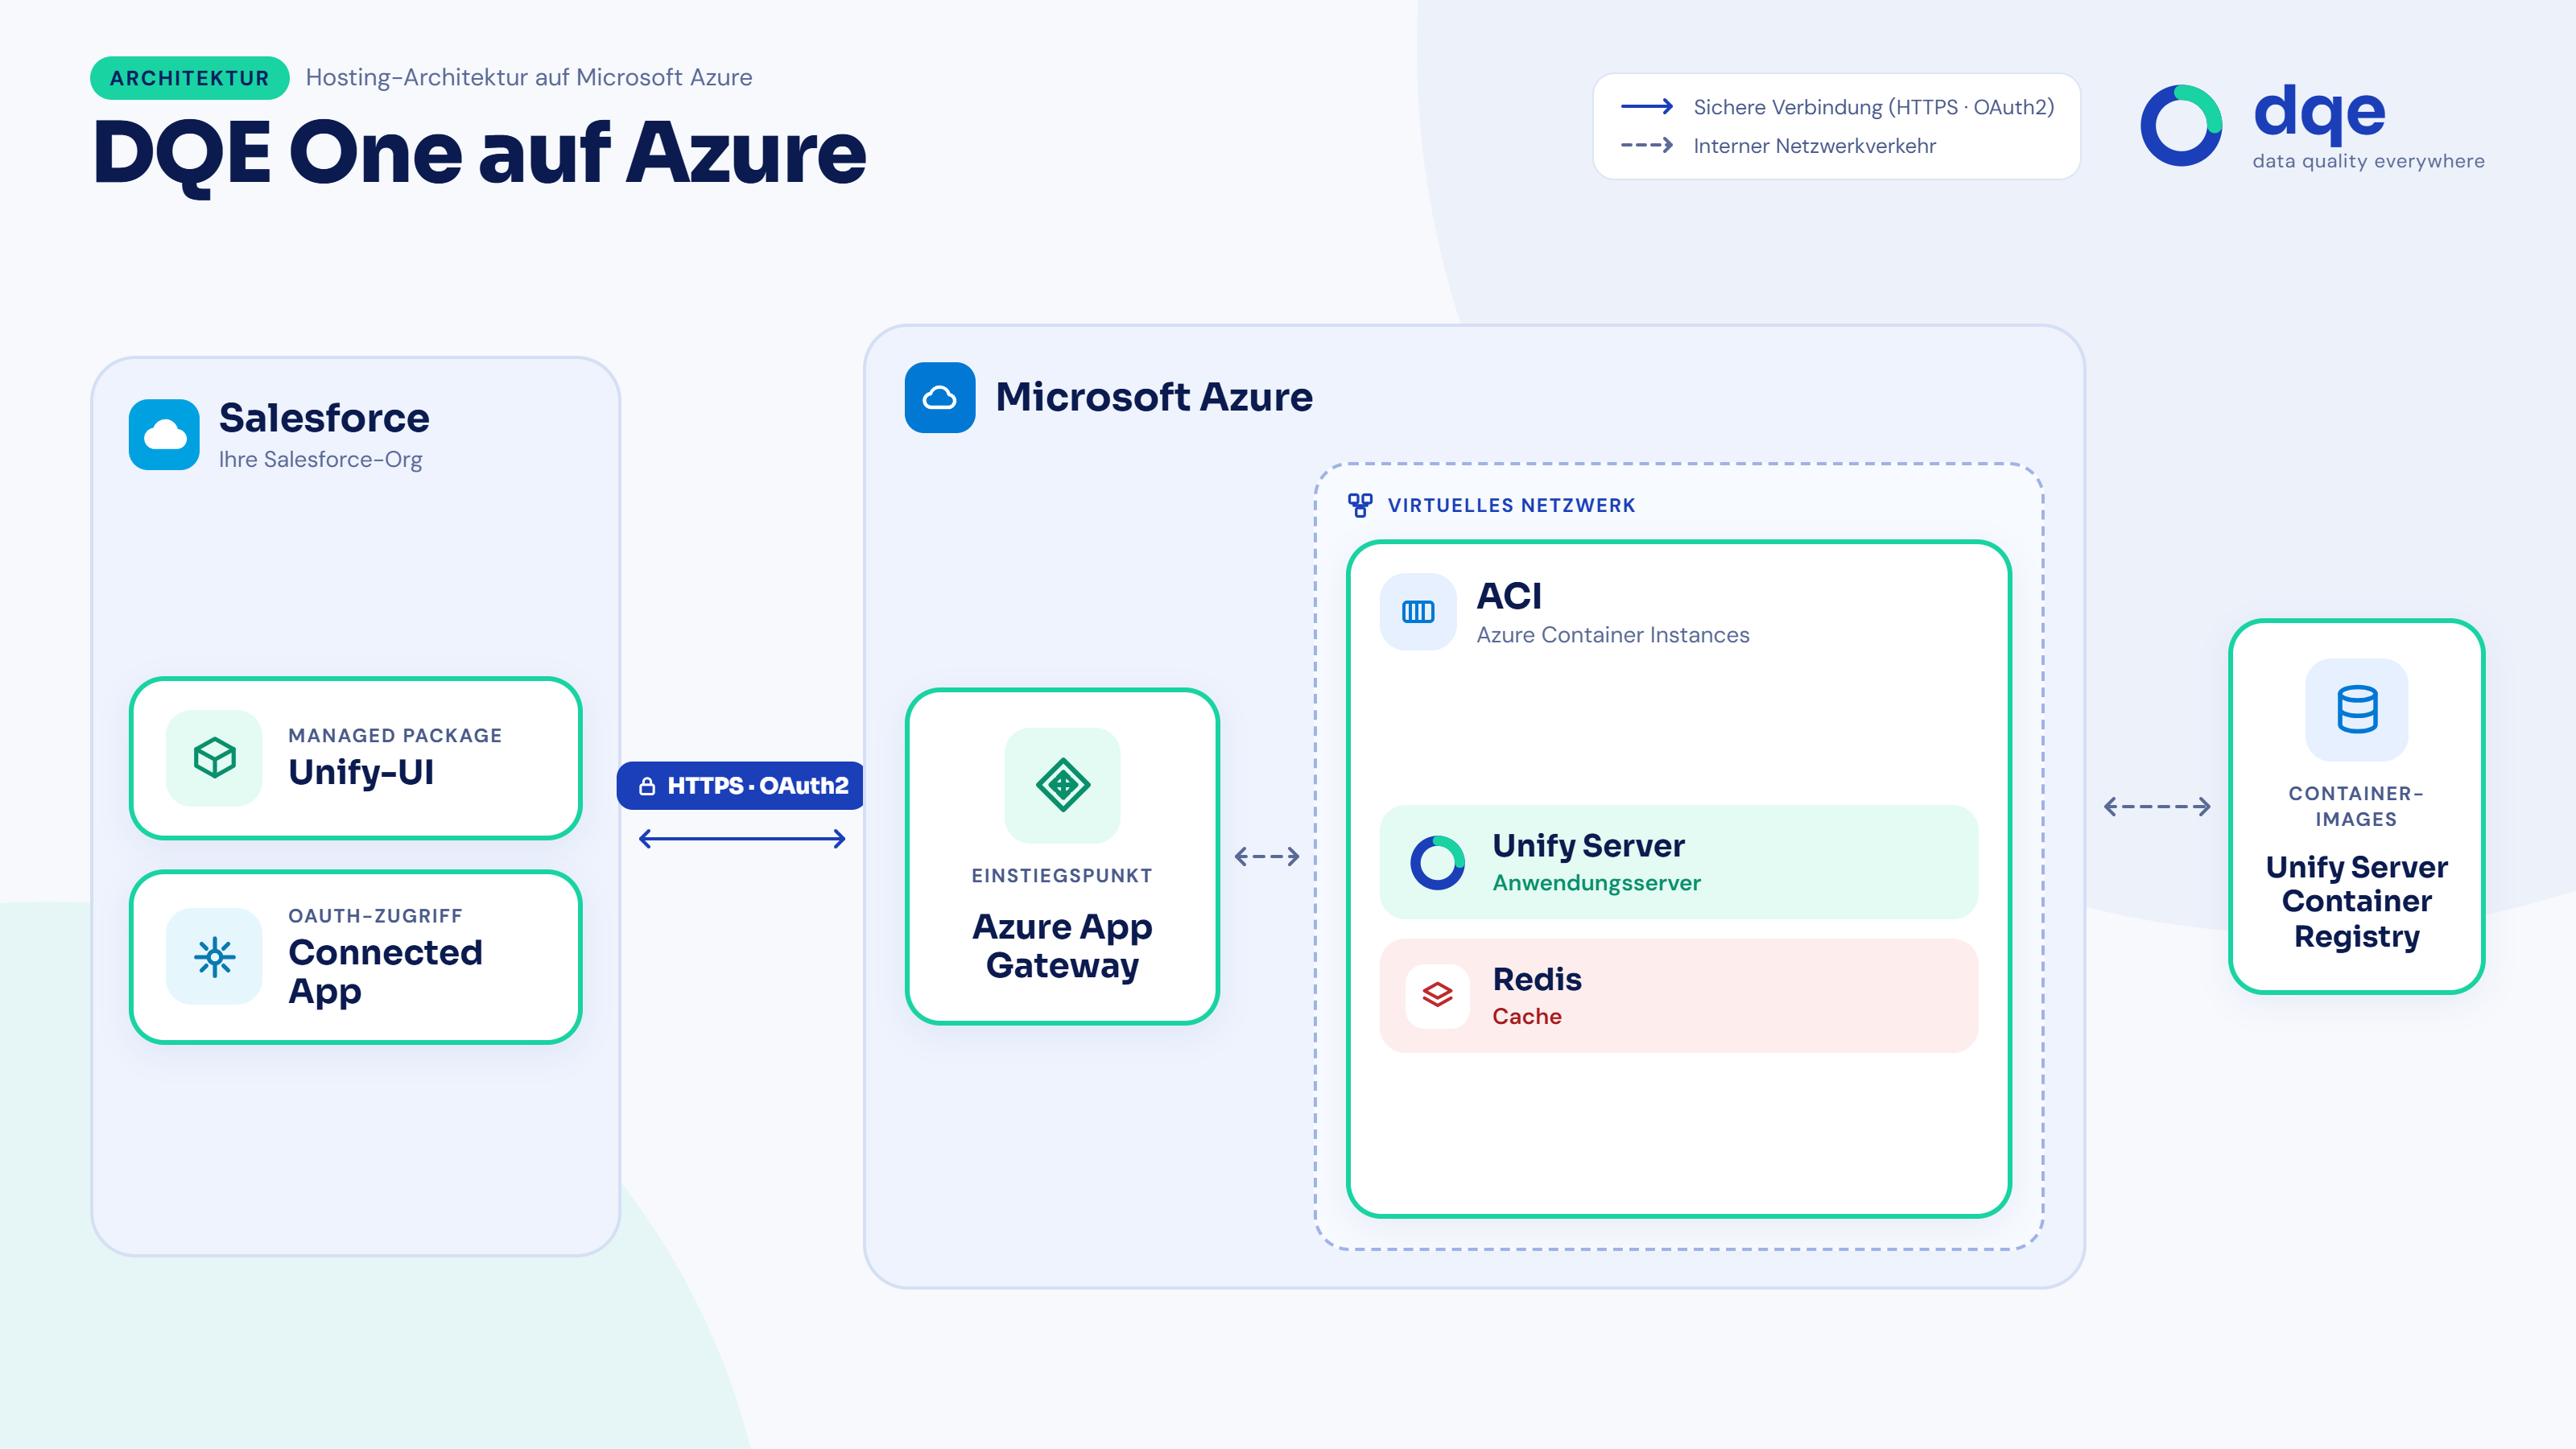Click the Unify-UI package cube icon
This screenshot has height=1449, width=2576.
click(x=214, y=757)
